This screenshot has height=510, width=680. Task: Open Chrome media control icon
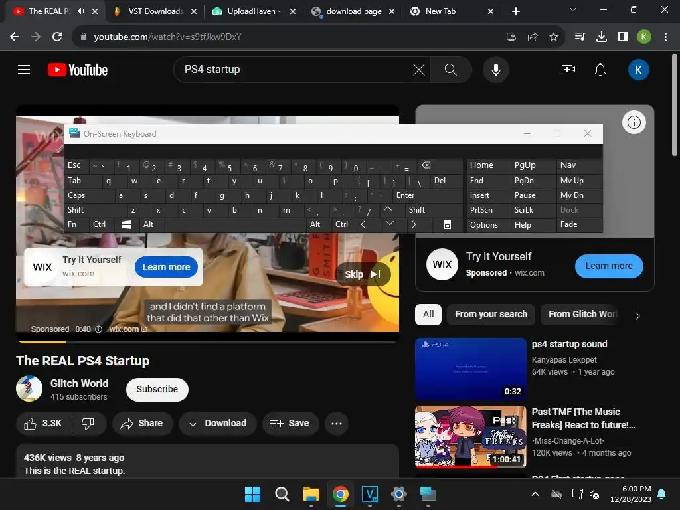point(580,37)
